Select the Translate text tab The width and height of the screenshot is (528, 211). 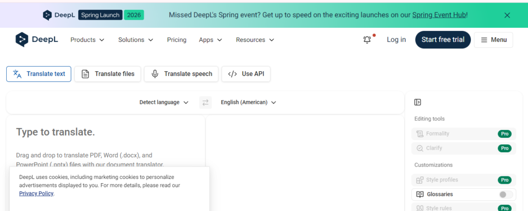coord(39,74)
